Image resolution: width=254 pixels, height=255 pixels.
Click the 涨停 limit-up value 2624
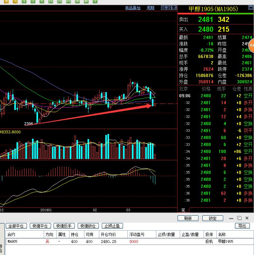[208, 69]
